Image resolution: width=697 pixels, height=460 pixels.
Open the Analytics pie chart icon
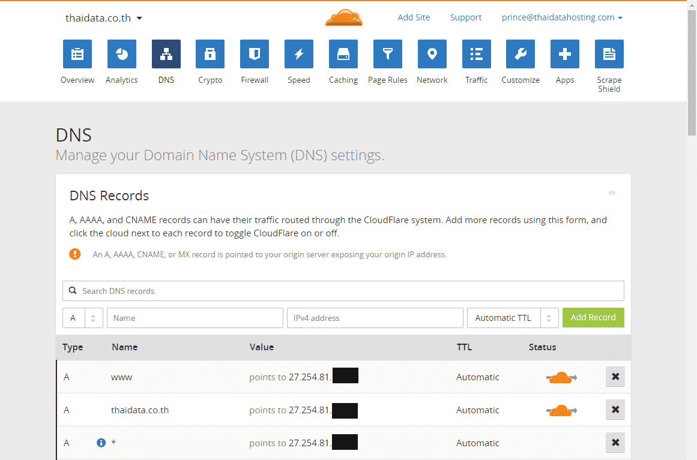(122, 54)
